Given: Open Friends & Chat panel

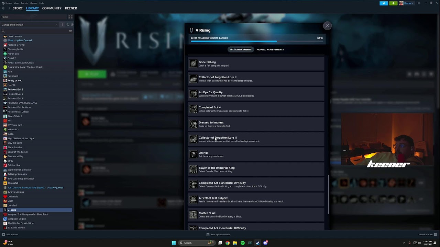Looking at the screenshot, I should pyautogui.click(x=427, y=235).
